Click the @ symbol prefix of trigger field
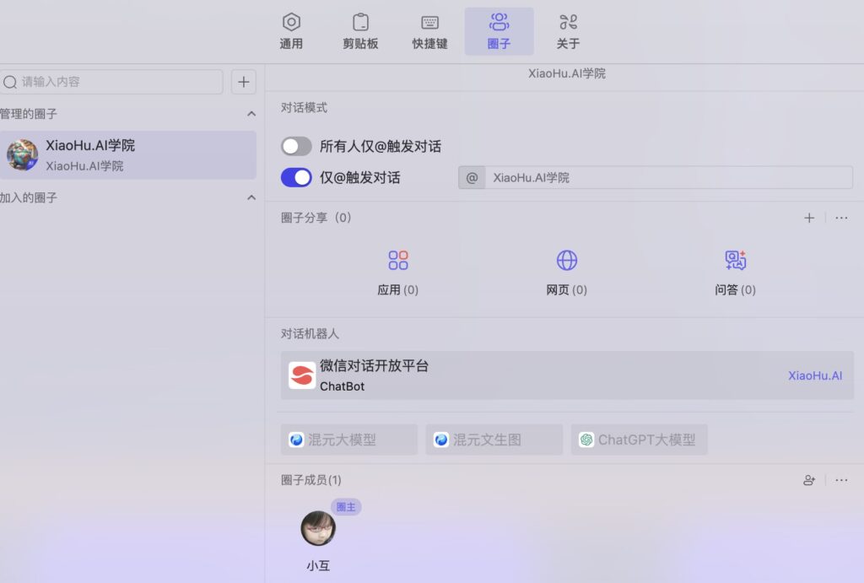Screen dimensions: 864x583 coord(472,177)
